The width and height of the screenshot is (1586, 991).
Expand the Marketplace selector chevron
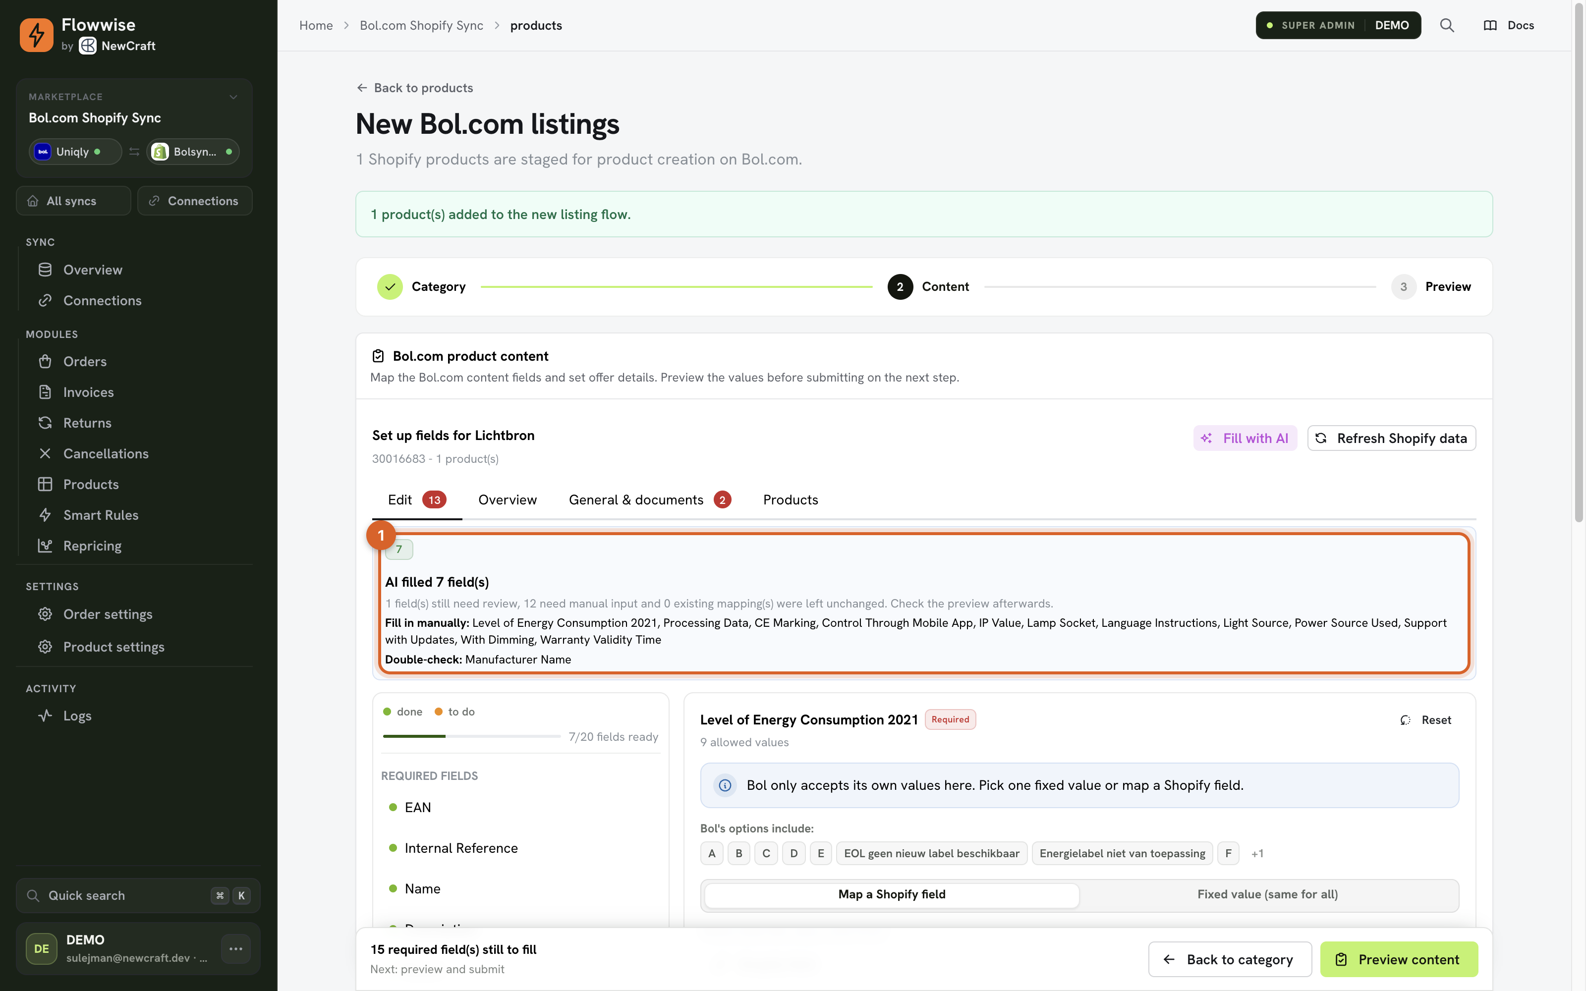pos(233,97)
